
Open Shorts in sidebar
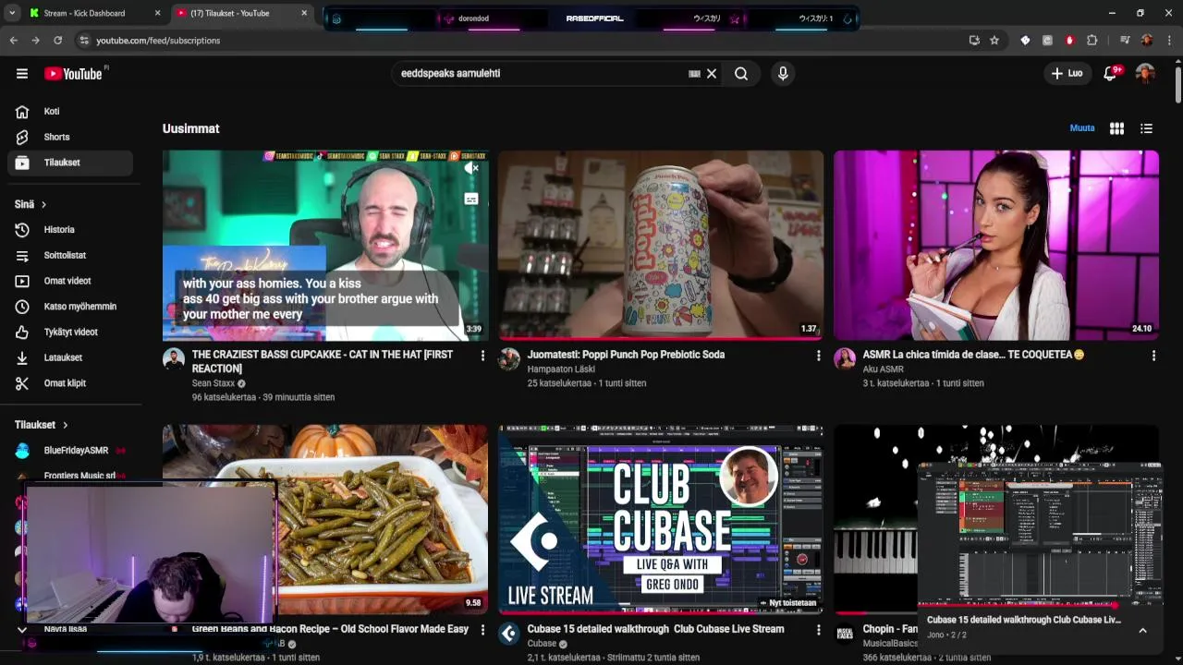click(70, 137)
